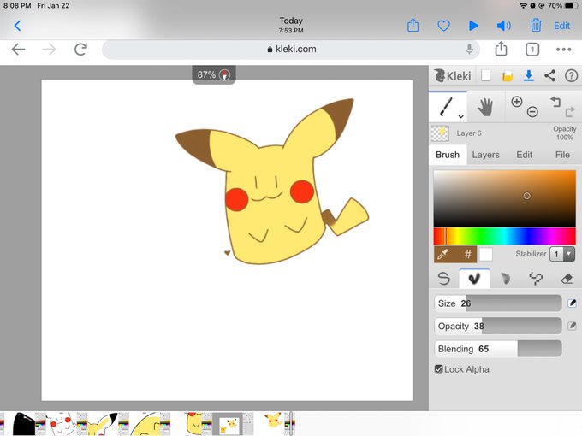Select the sketchy brush type
This screenshot has width=582, height=436.
click(505, 278)
